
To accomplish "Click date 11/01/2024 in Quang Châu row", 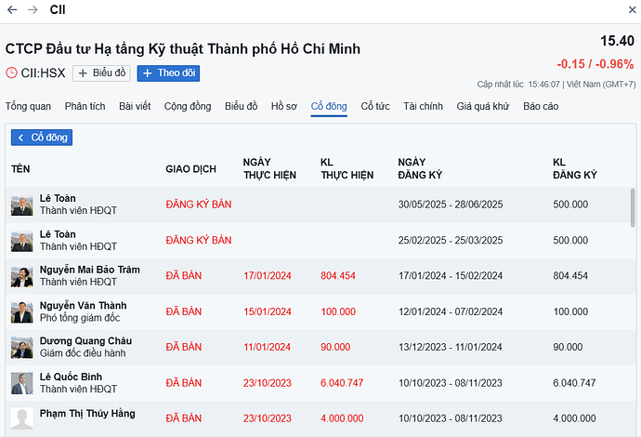I will point(267,347).
